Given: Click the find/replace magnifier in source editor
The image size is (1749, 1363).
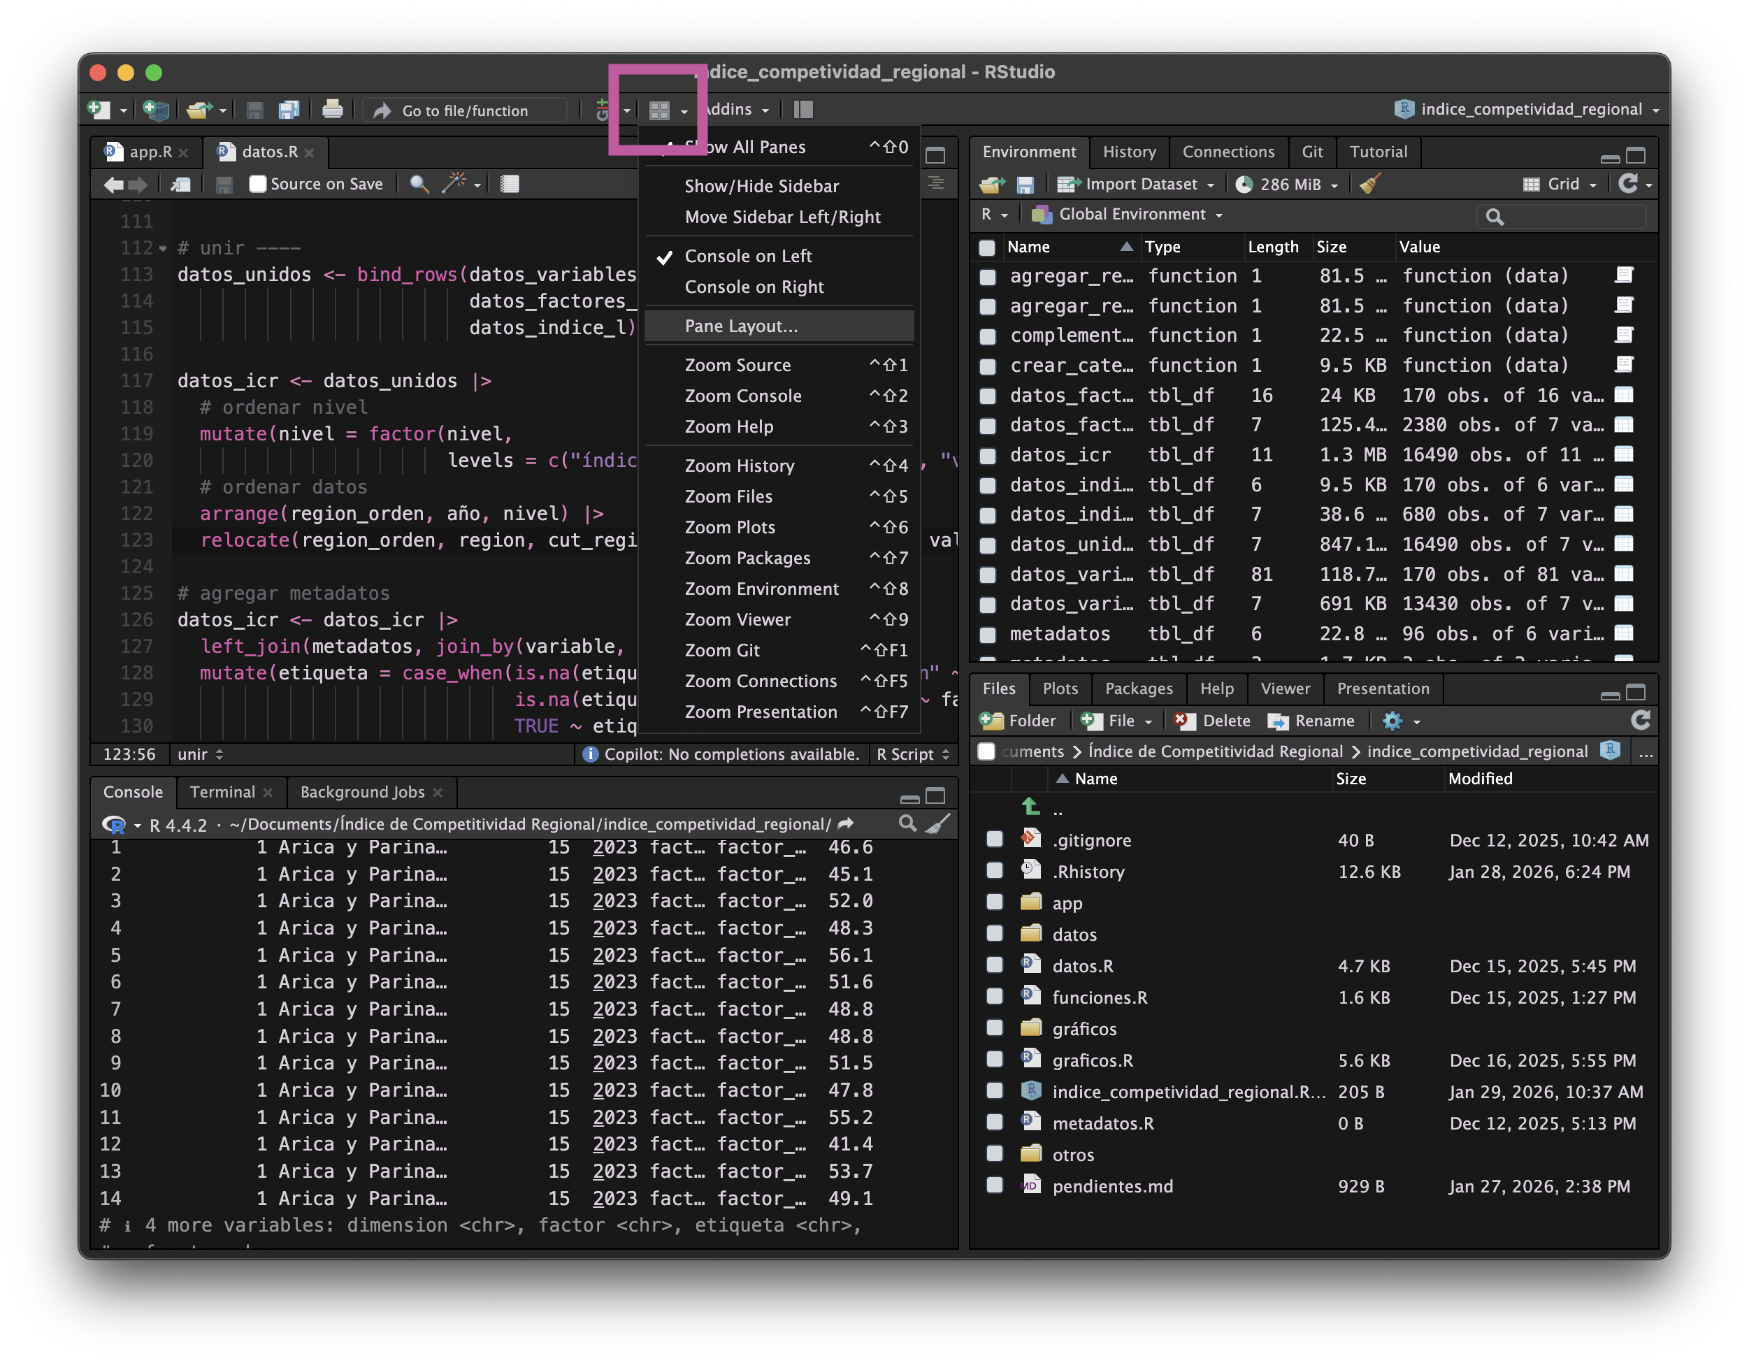Looking at the screenshot, I should 419,185.
